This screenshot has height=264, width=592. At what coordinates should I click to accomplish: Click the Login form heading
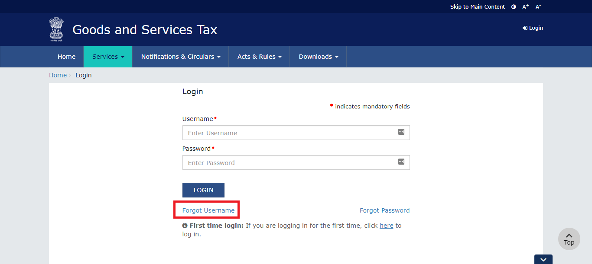click(x=192, y=92)
